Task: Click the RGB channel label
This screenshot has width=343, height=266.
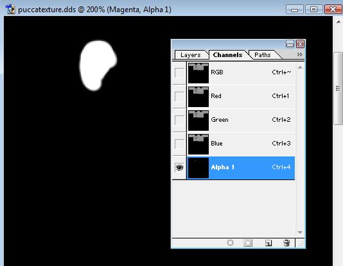Action: coord(216,72)
